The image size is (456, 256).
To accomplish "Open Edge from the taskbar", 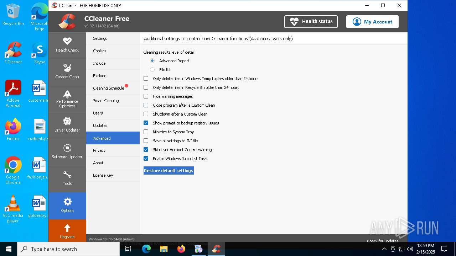I will [x=146, y=249].
